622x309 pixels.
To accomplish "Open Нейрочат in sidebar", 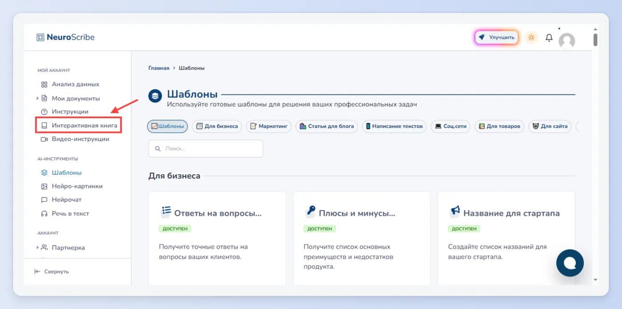I will (x=67, y=200).
